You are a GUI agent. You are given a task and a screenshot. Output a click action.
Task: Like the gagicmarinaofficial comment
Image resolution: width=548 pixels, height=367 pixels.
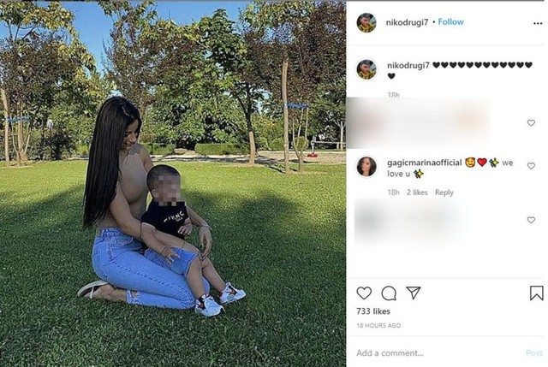(x=531, y=166)
